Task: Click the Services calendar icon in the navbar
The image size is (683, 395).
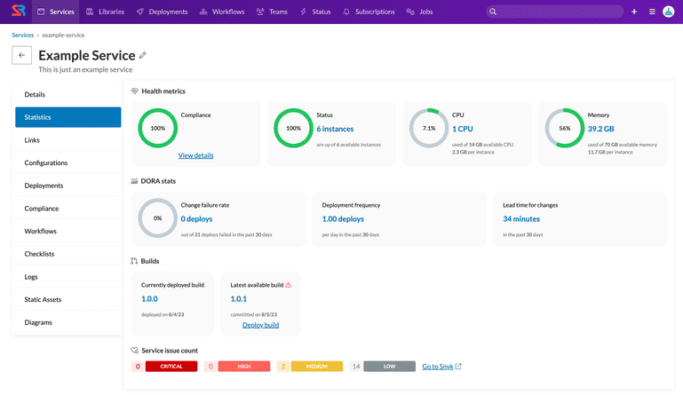Action: [41, 12]
